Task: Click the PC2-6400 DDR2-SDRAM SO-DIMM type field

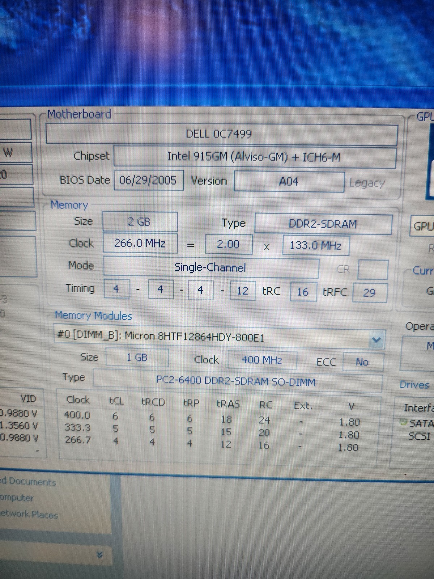Action: (x=237, y=381)
